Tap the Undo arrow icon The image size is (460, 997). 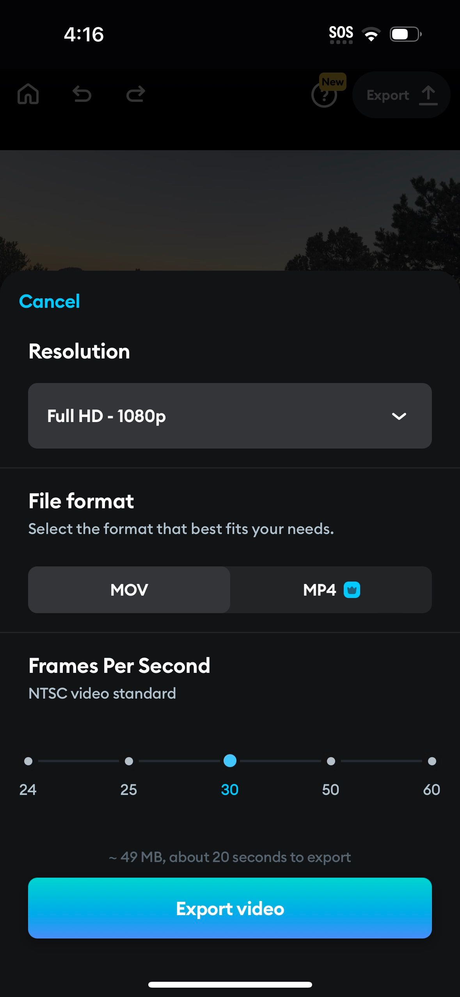pos(82,94)
